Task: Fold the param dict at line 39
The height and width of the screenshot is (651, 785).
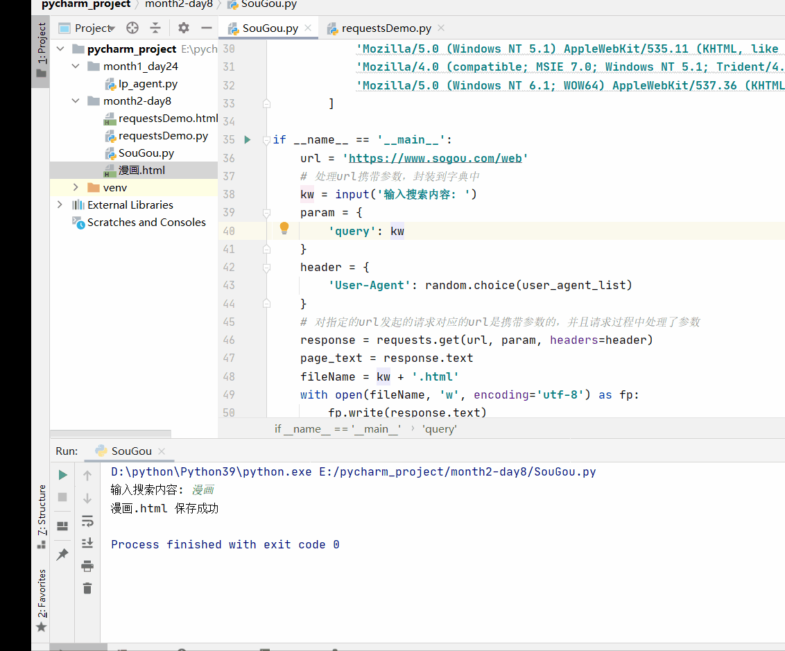Action: tap(266, 213)
